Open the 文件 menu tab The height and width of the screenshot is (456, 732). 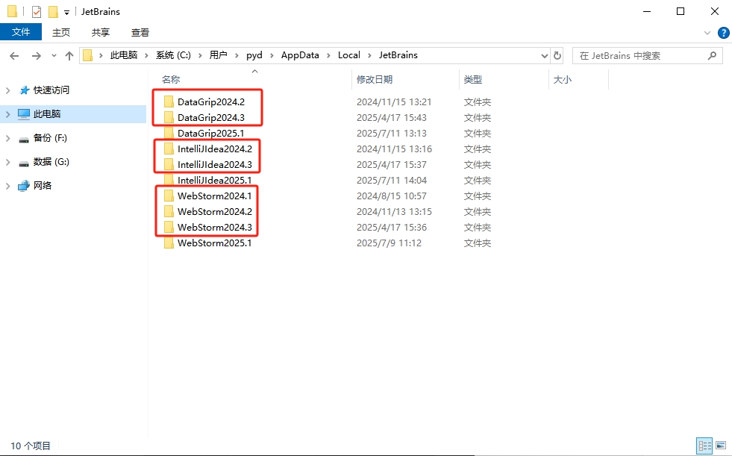pyautogui.click(x=21, y=32)
